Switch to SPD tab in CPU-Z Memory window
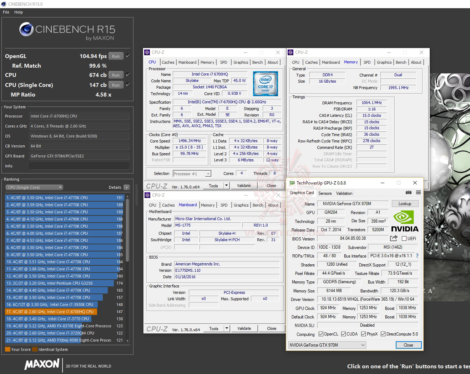 point(367,62)
